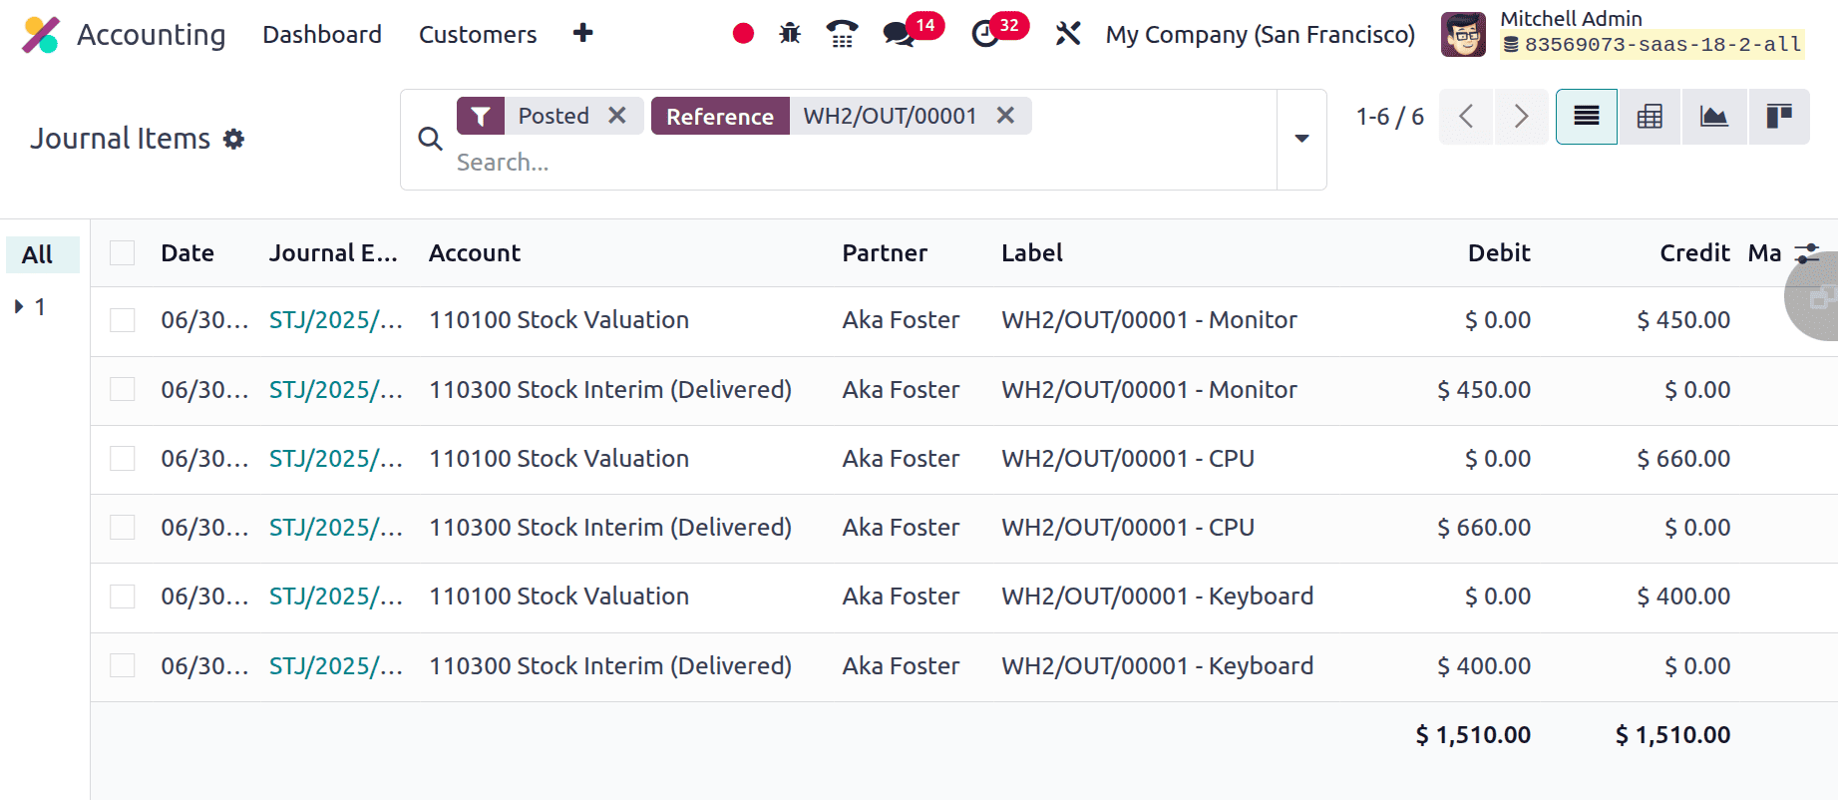1838x800 pixels.
Task: Sort by the Label column header
Action: pos(1032,253)
